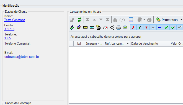Go to previous record up arrow
Screen dimensions: 183x105
(x=94, y=20)
